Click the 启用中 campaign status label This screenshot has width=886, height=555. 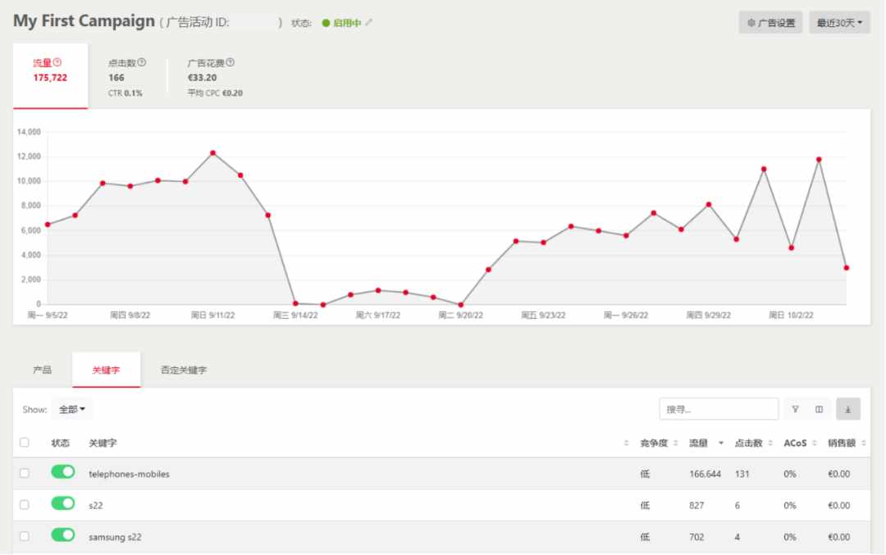346,23
